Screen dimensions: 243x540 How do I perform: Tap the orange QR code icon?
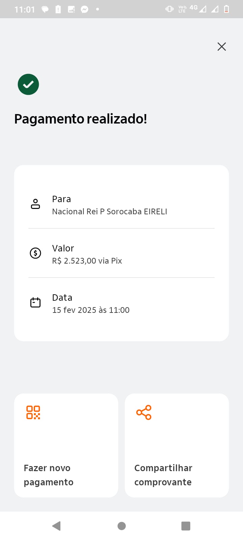[x=33, y=412]
